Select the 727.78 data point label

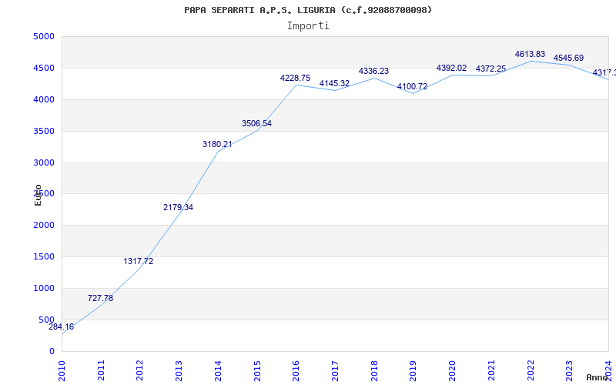(x=100, y=298)
